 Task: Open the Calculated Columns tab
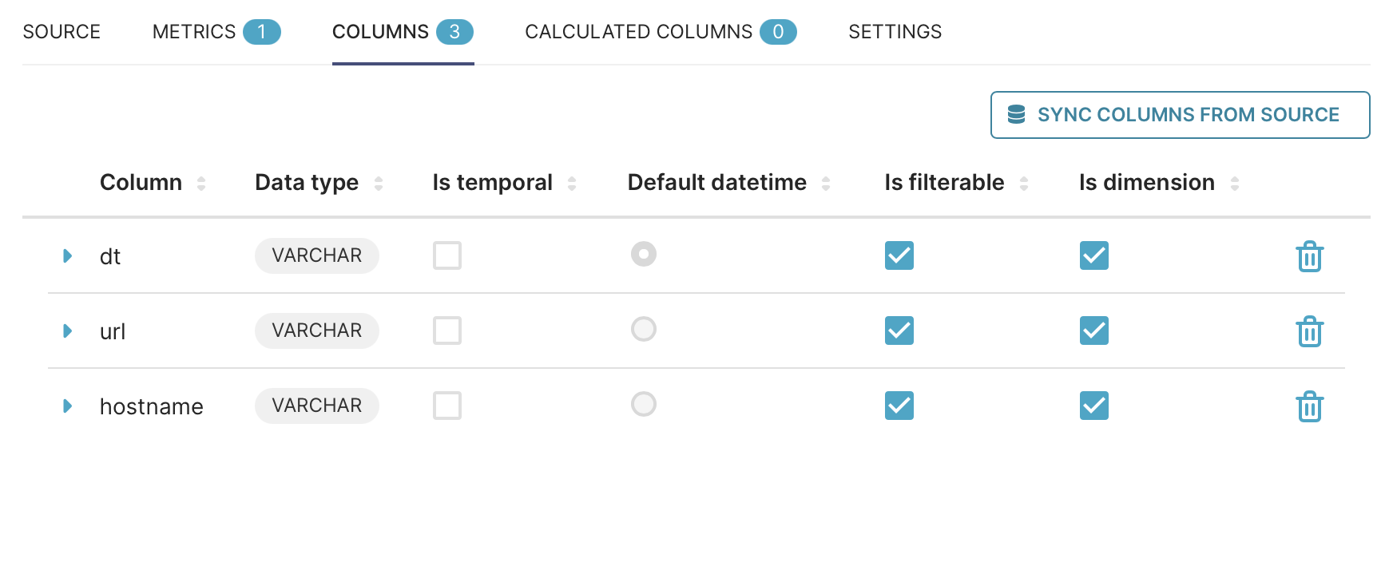pyautogui.click(x=661, y=32)
